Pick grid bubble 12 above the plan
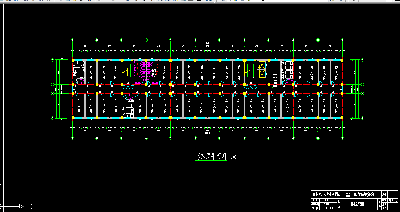Image resolution: width=400 pixels, height=212 pixels. click(x=342, y=40)
